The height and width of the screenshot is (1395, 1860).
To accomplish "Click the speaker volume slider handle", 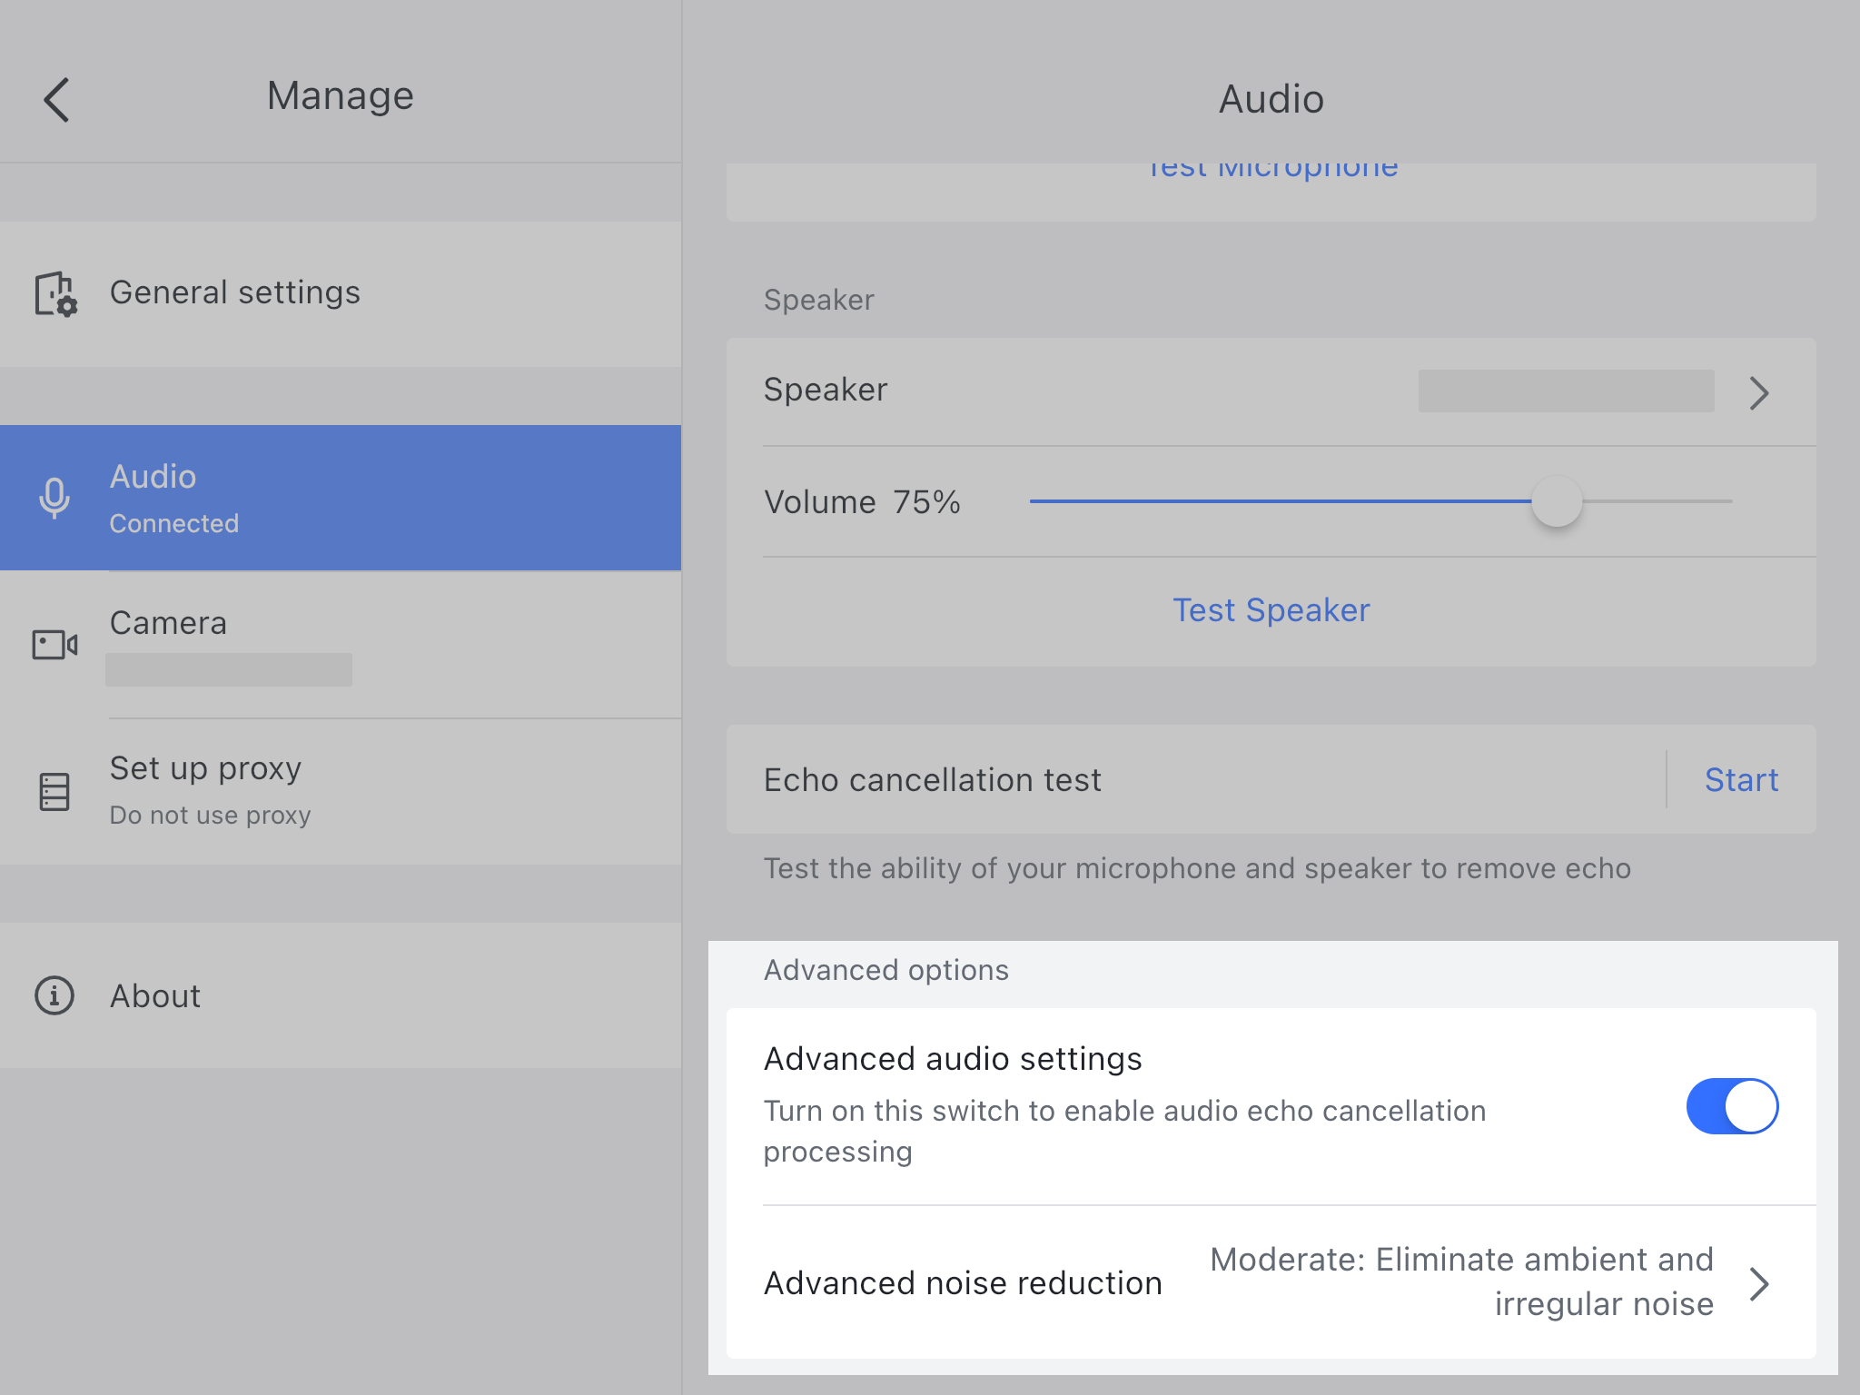I will (1557, 501).
